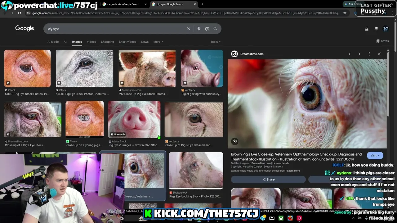The image size is (397, 223).
Task: Open a new browser tab
Action: coord(202,4)
